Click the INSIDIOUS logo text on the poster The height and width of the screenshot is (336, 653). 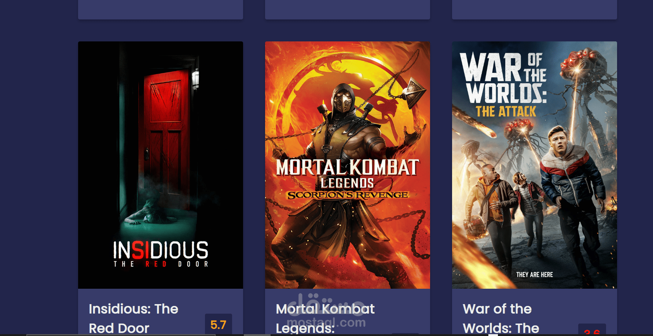[161, 250]
